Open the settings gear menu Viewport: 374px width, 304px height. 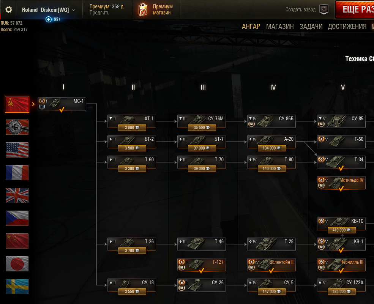9,9
